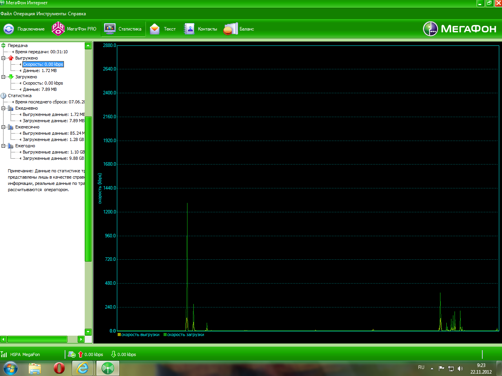Click the Контакты toolbar label

click(207, 29)
